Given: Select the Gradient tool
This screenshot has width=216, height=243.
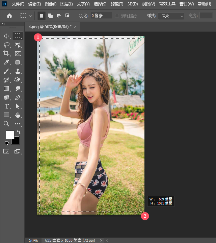Looking at the screenshot, I should pos(6,89).
